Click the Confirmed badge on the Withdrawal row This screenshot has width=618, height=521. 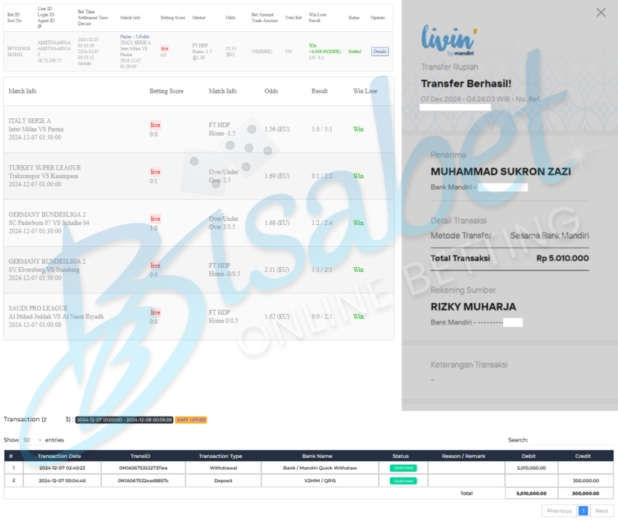tap(403, 468)
